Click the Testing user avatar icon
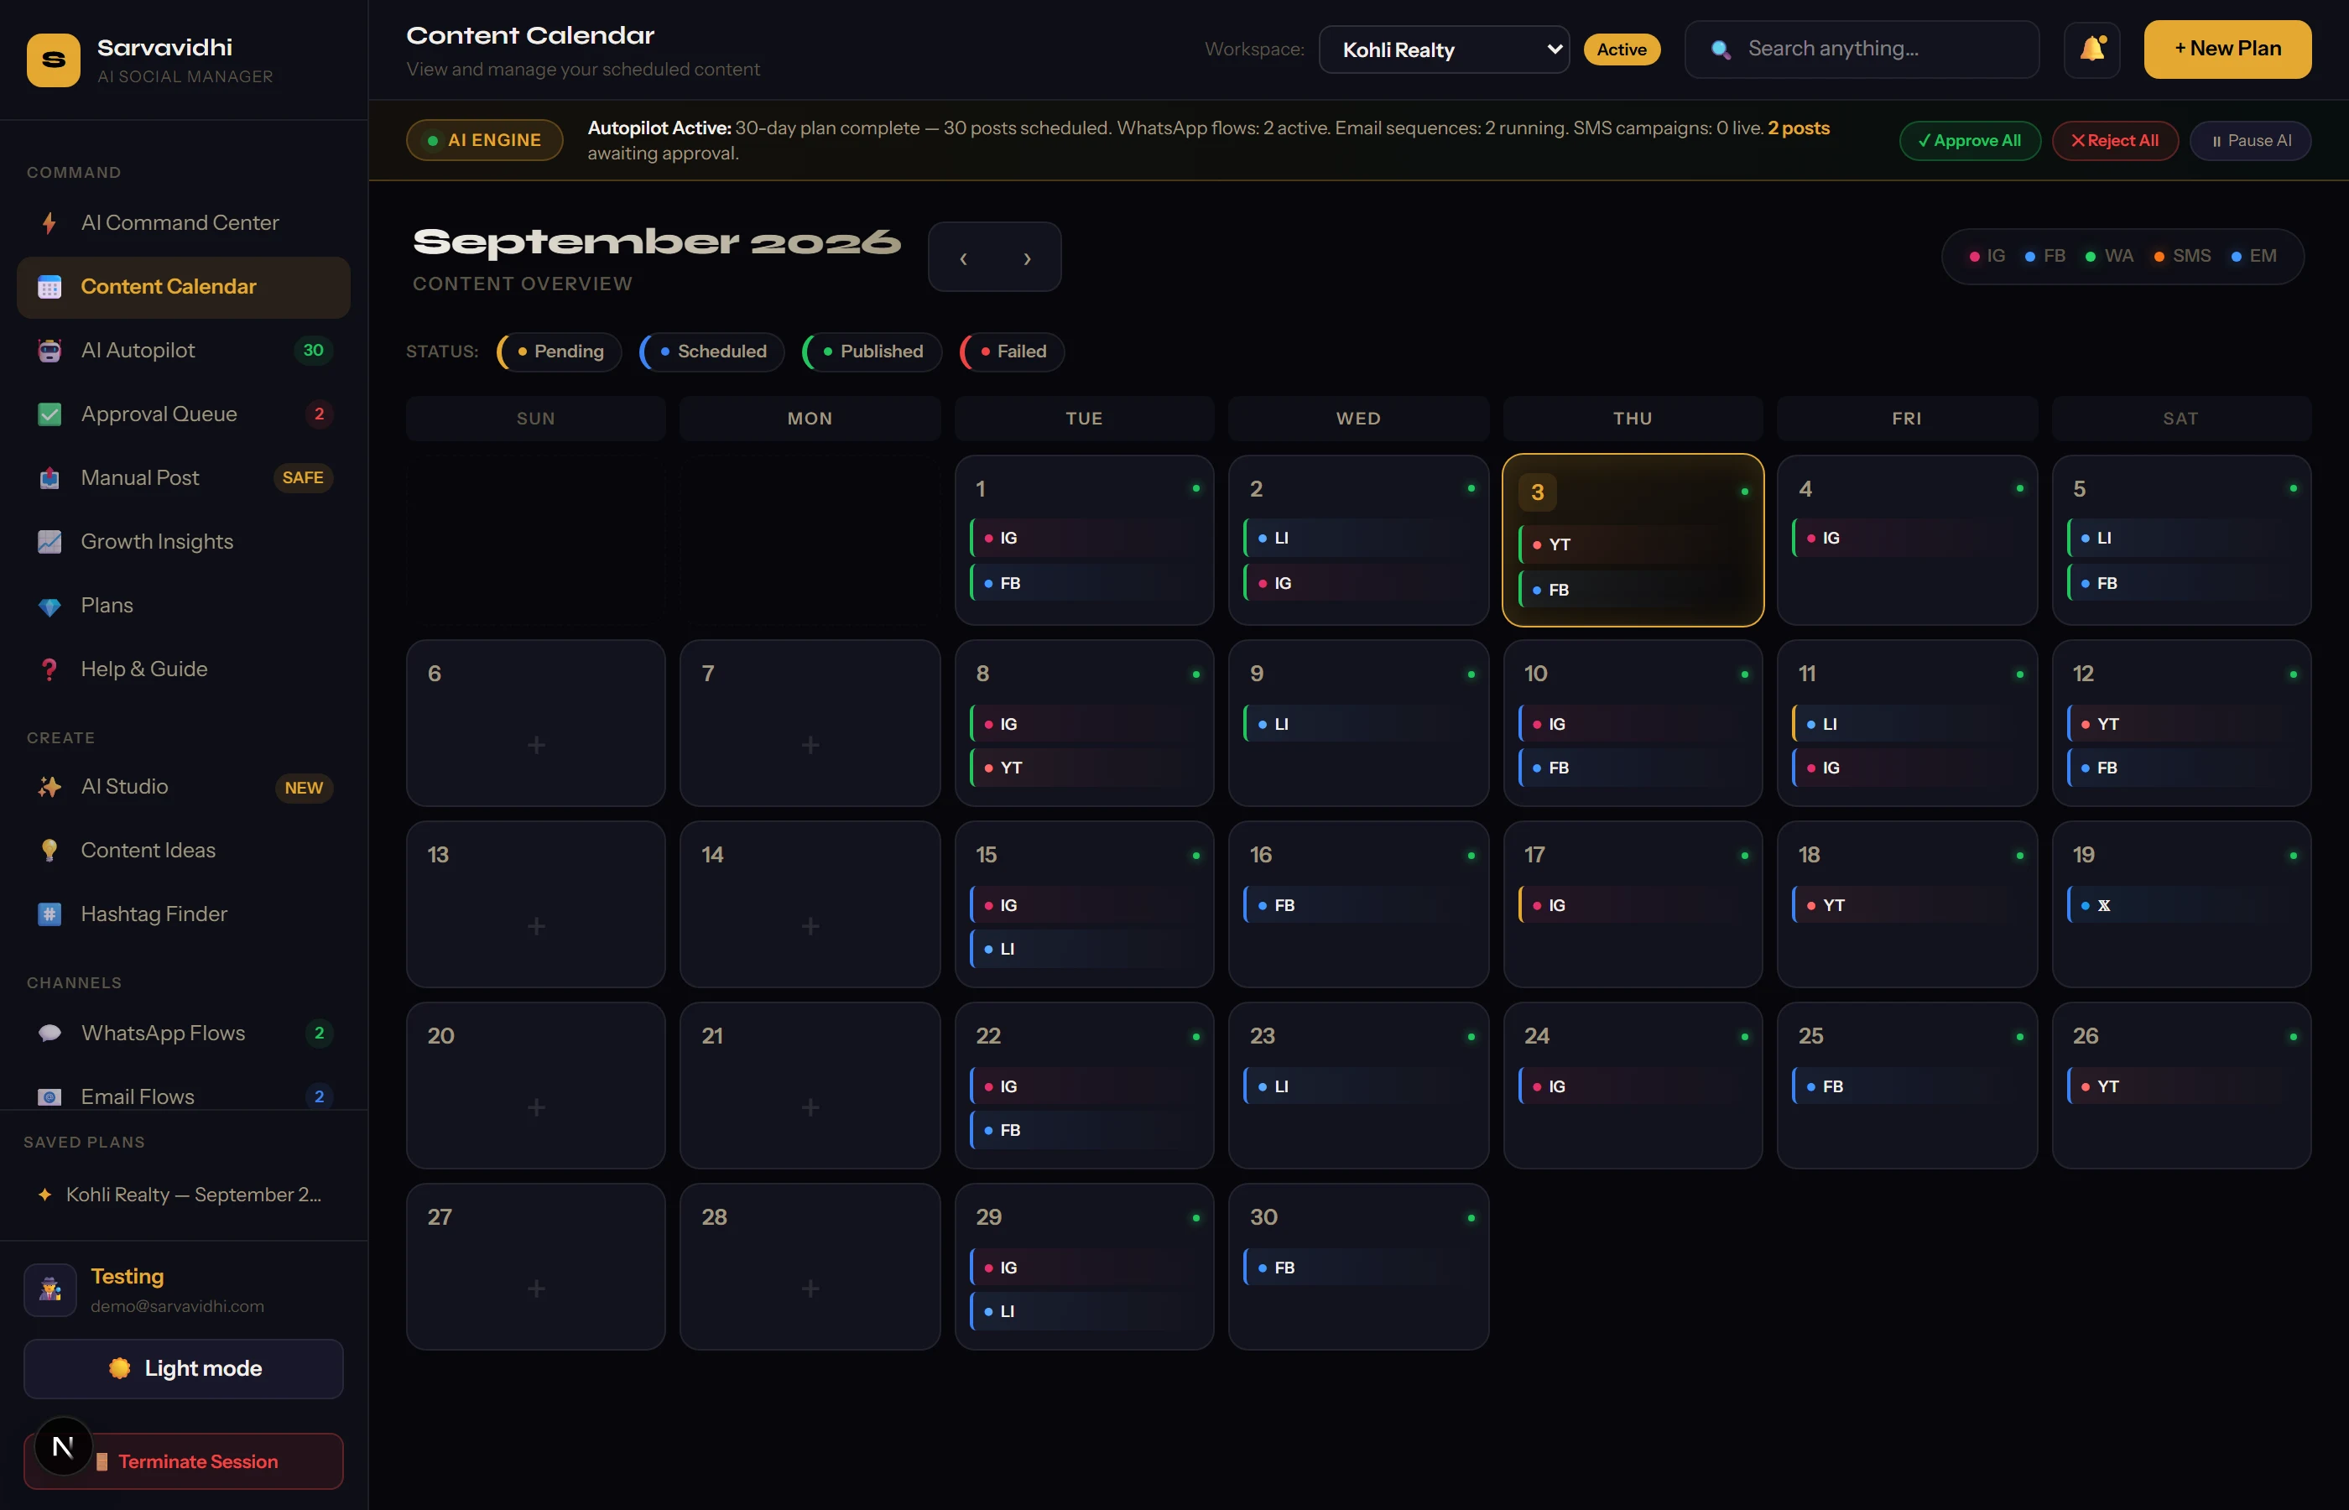This screenshot has width=2349, height=1510. click(x=50, y=1289)
